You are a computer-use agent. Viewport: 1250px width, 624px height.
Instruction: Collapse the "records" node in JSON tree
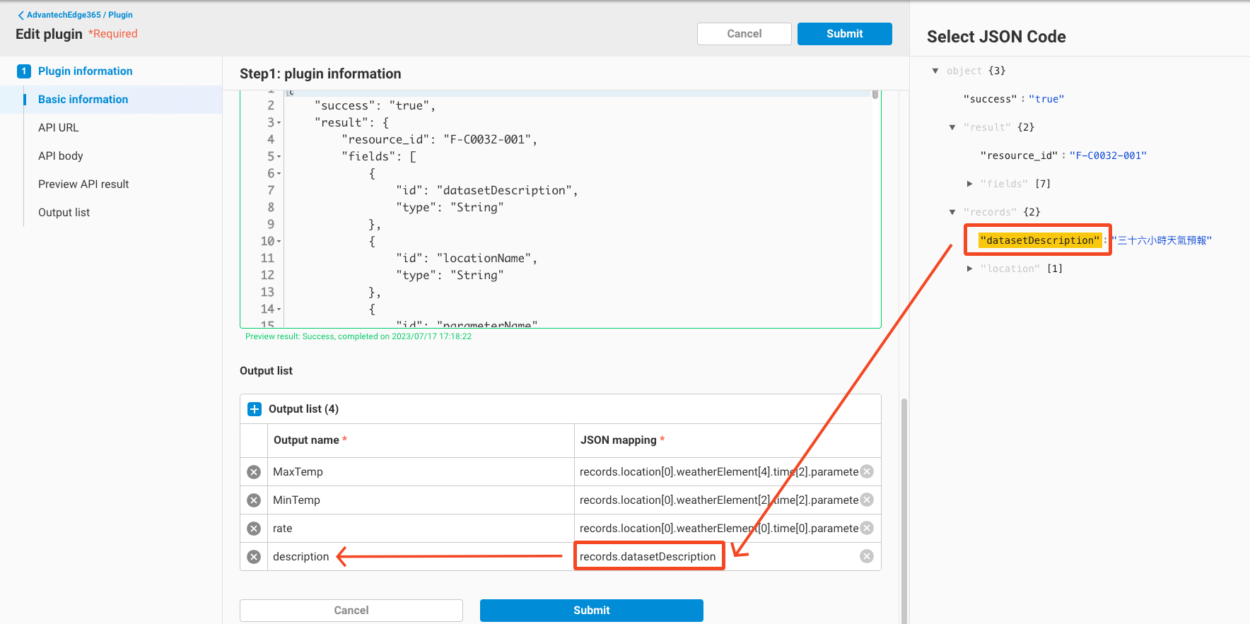click(952, 212)
